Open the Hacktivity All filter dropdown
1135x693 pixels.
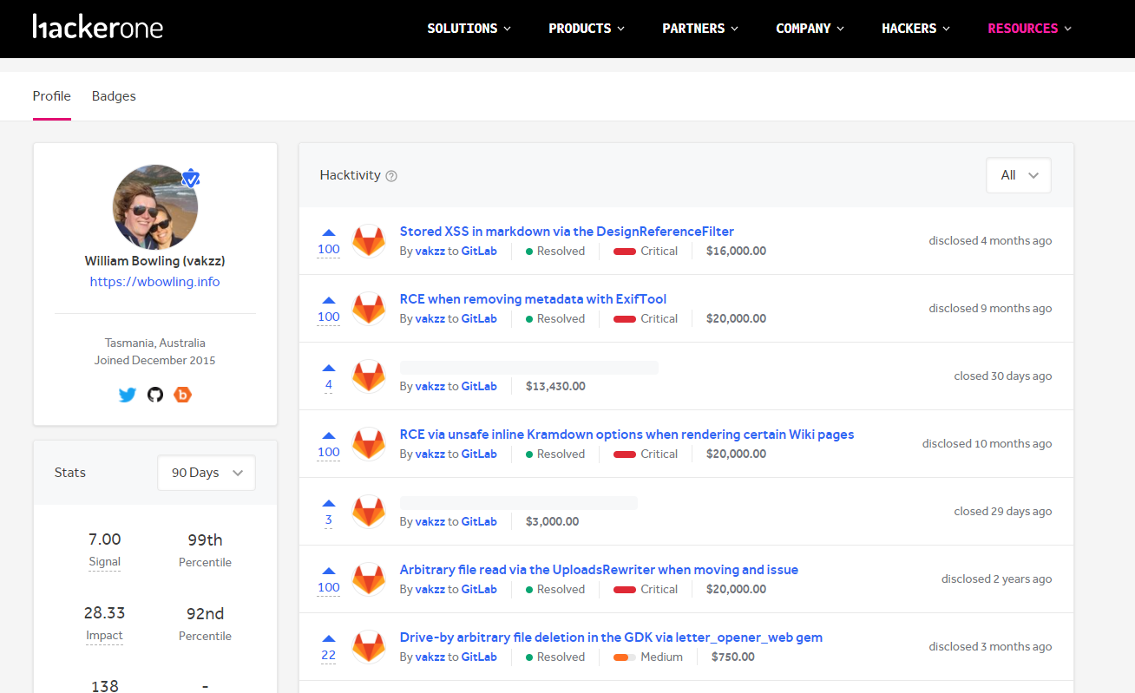[1019, 175]
